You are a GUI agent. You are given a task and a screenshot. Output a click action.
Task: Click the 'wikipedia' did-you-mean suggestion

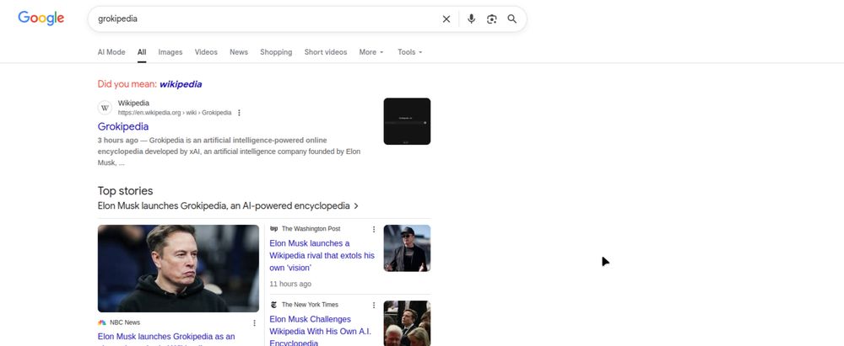click(x=181, y=84)
